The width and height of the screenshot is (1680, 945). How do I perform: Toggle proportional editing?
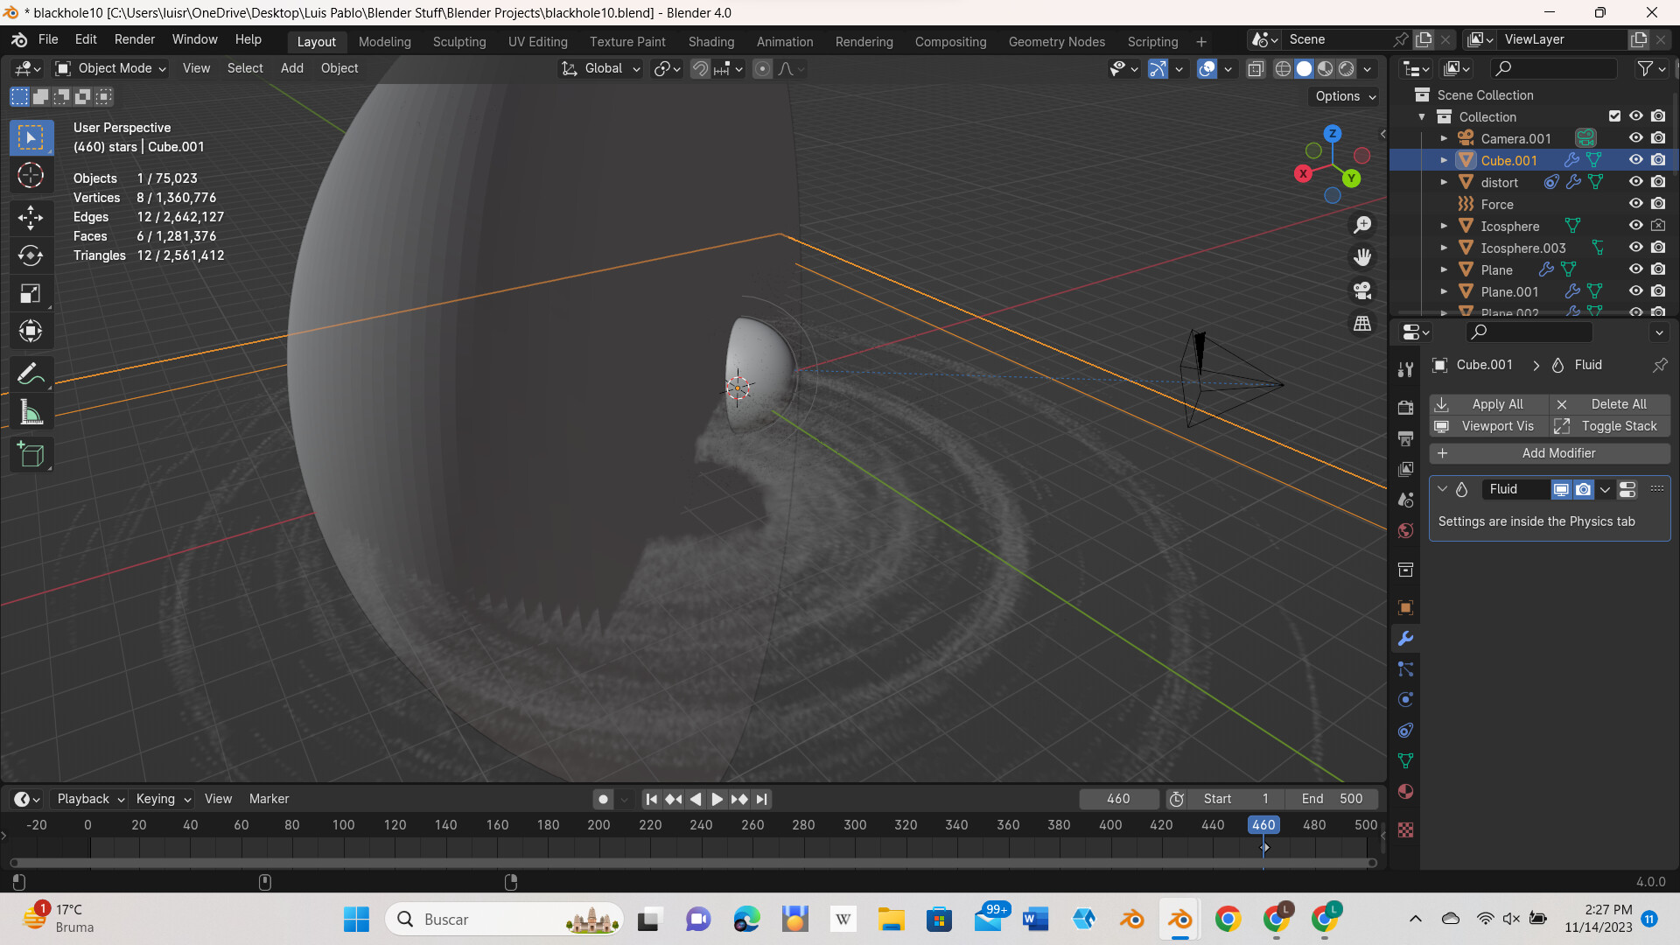click(762, 68)
